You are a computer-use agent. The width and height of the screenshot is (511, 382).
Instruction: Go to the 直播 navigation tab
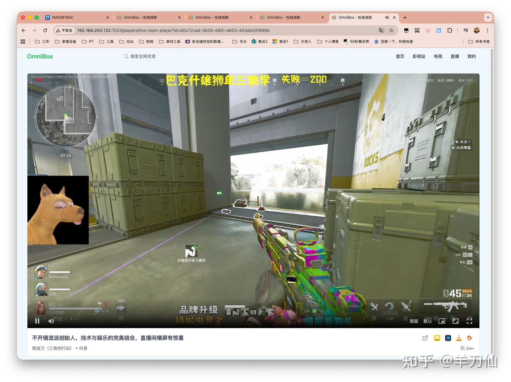pos(455,57)
